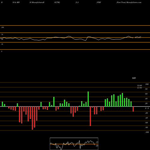Viewport: 150px width, 150px height.
Task: Click the '(5,5' parameter text in header
Action: coord(77,2)
